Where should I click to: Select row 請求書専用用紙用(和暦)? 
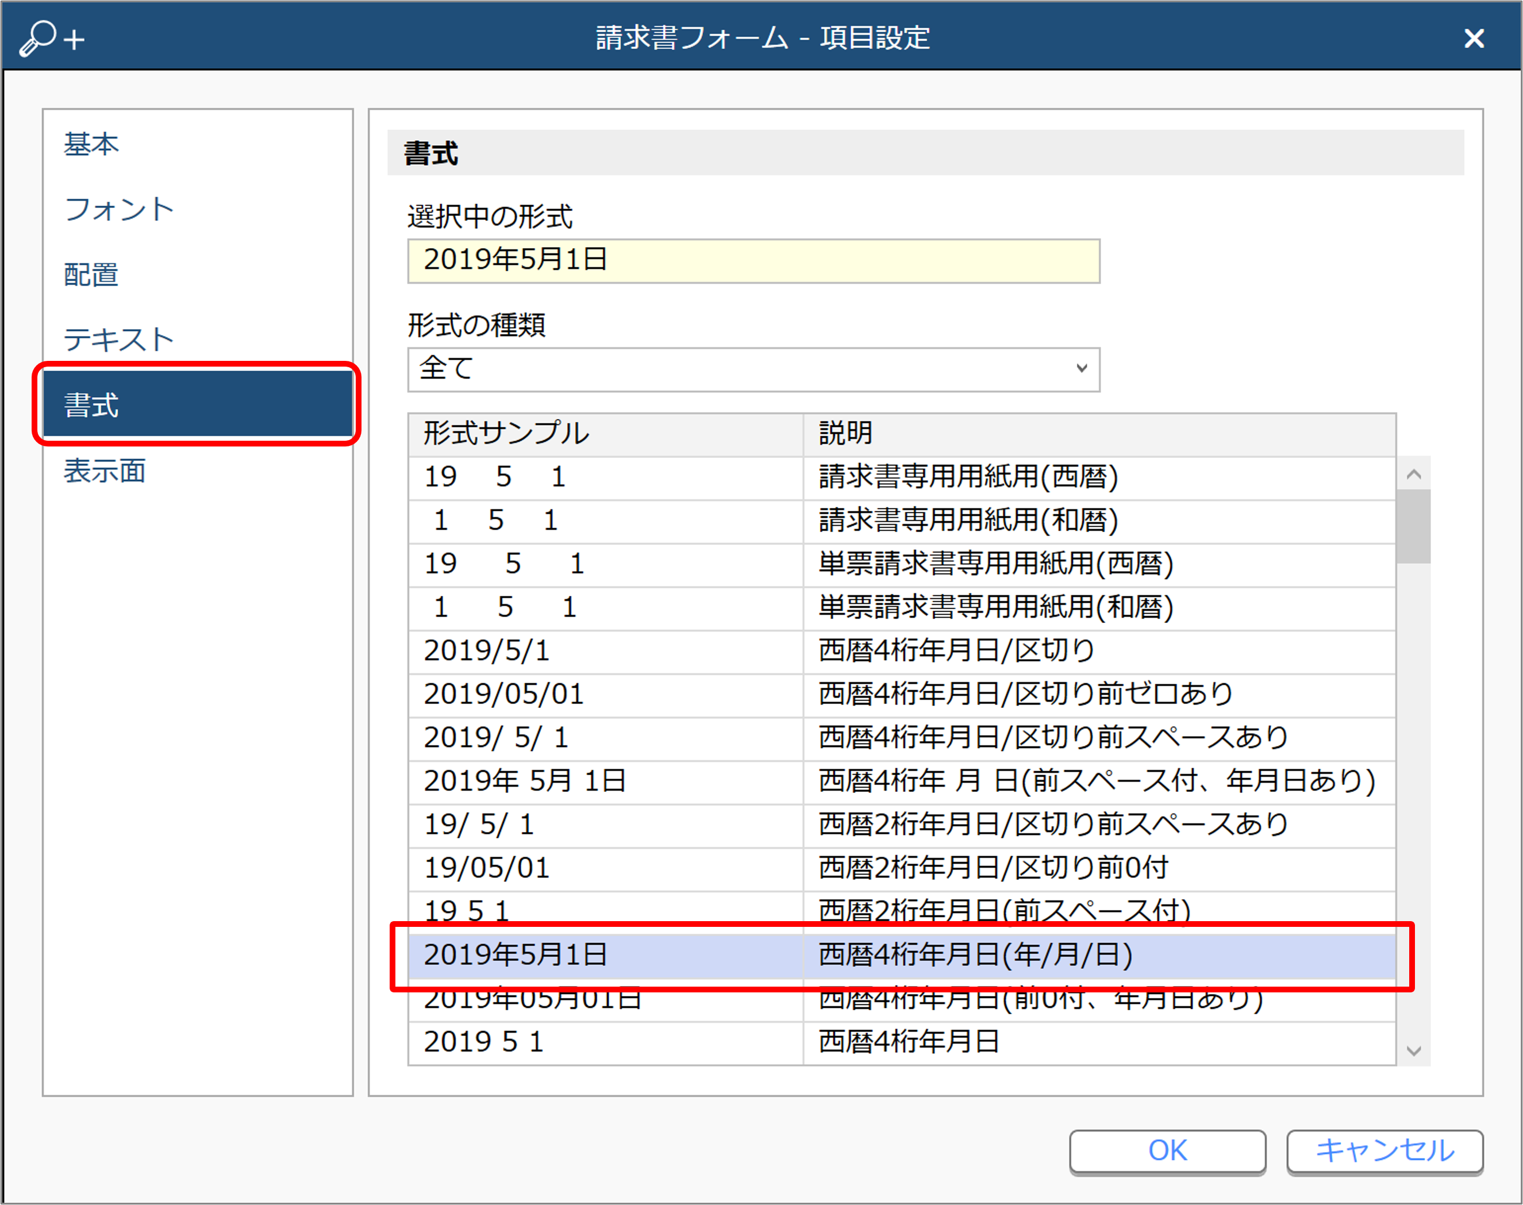[902, 521]
